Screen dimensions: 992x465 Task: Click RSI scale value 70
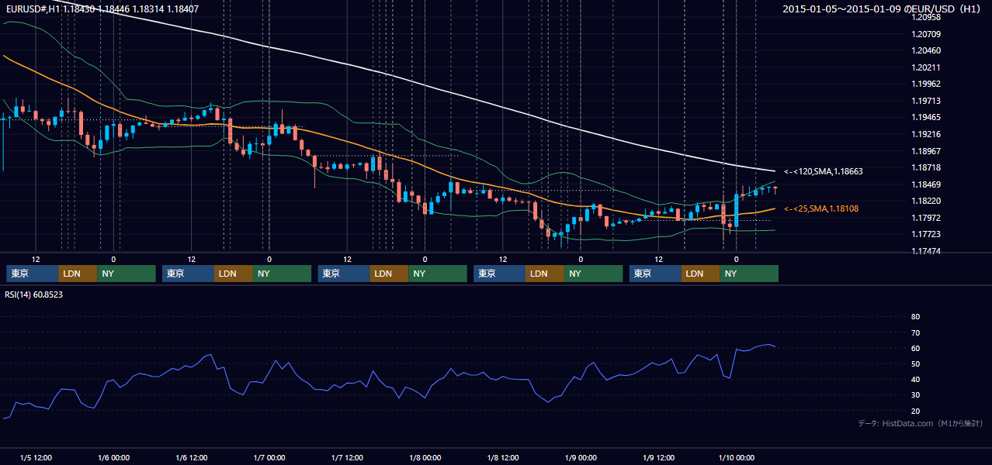pos(915,332)
